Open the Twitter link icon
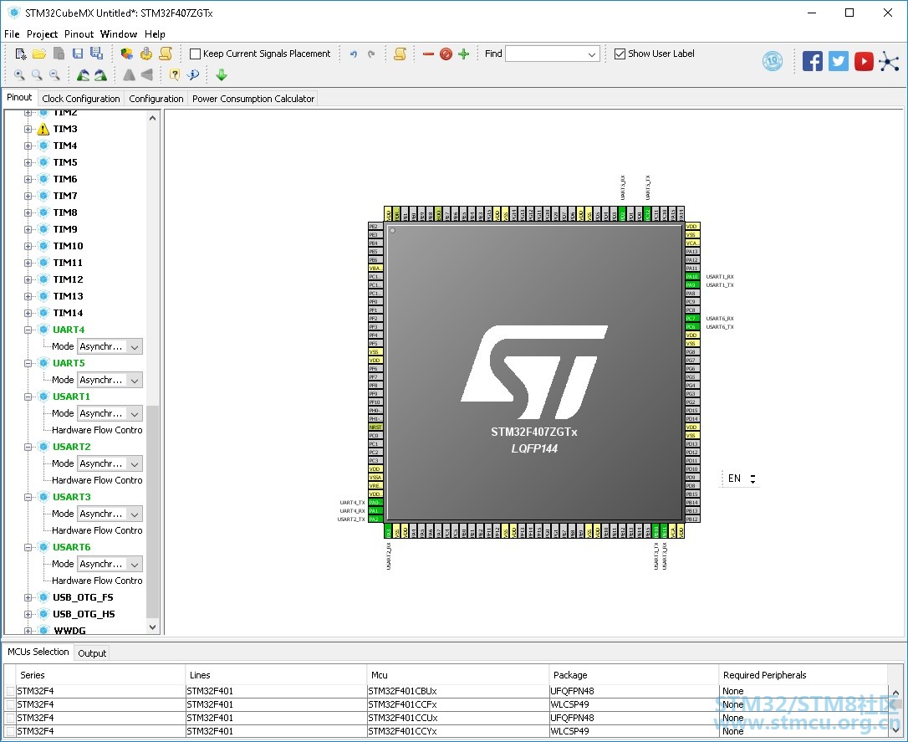 [838, 61]
